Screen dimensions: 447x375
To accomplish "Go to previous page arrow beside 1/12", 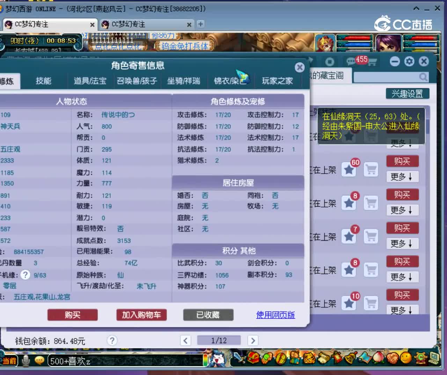I will tap(185, 340).
